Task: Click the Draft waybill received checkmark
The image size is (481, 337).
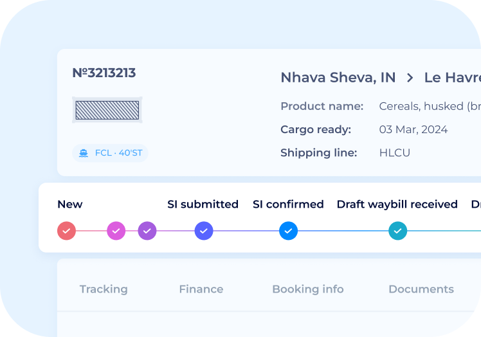Action: click(398, 230)
